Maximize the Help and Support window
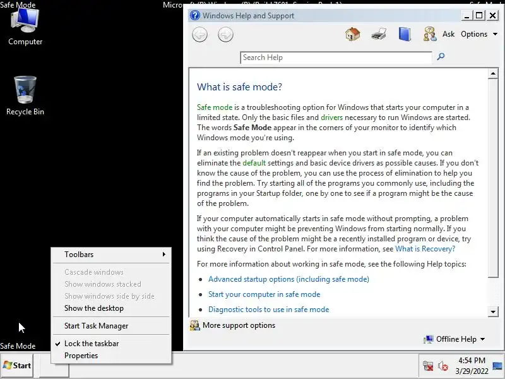 (x=480, y=15)
